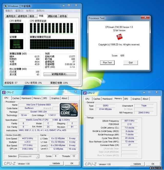
Task: Click the DRAM Frequency value 887.5 MHz
Action: coord(129,121)
